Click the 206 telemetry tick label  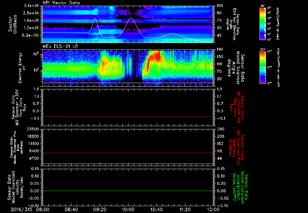click(220, 136)
